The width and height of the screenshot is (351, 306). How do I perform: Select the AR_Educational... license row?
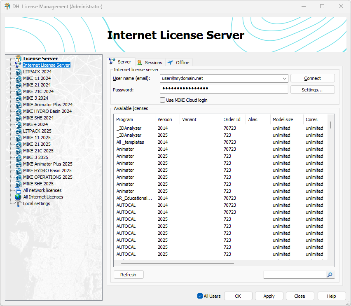click(x=220, y=198)
